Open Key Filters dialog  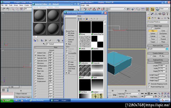[x=134, y=97]
